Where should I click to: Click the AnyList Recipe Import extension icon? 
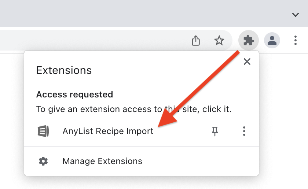click(x=43, y=131)
